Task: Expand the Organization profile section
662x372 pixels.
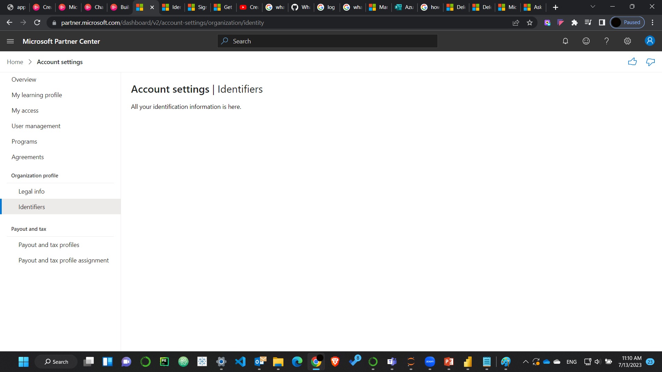Action: (x=34, y=175)
